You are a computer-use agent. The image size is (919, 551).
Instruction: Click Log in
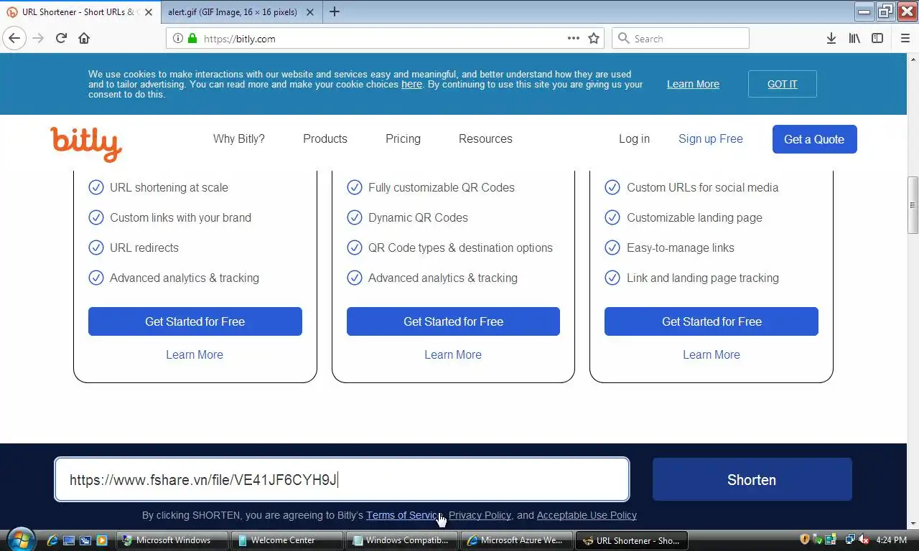(634, 138)
